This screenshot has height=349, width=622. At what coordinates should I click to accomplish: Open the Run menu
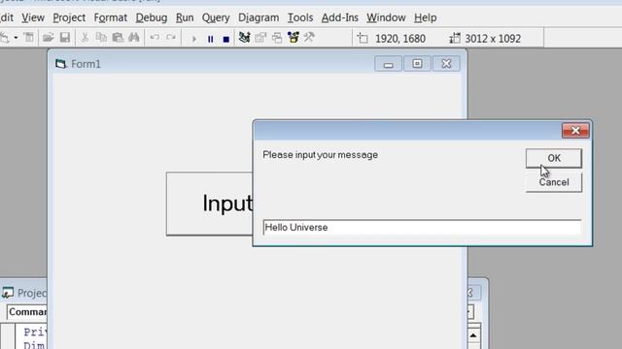(185, 17)
